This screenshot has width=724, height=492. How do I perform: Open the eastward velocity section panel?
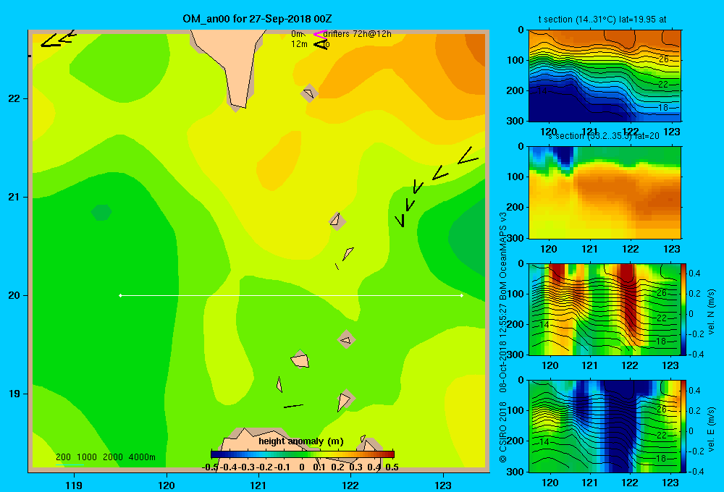[x=605, y=426]
